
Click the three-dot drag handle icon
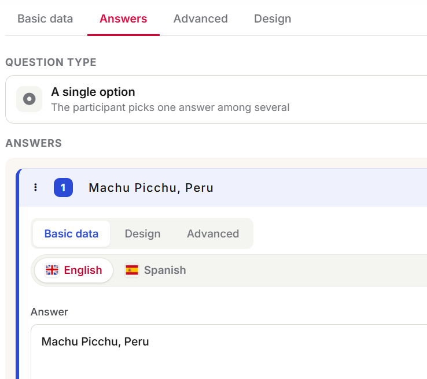35,187
